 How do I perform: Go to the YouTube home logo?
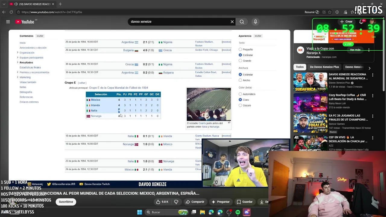[x=25, y=22]
